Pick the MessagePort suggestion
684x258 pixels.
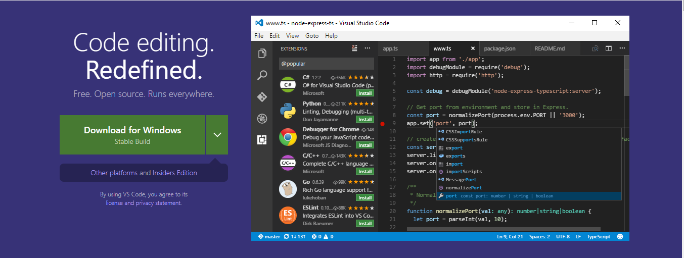point(529,180)
